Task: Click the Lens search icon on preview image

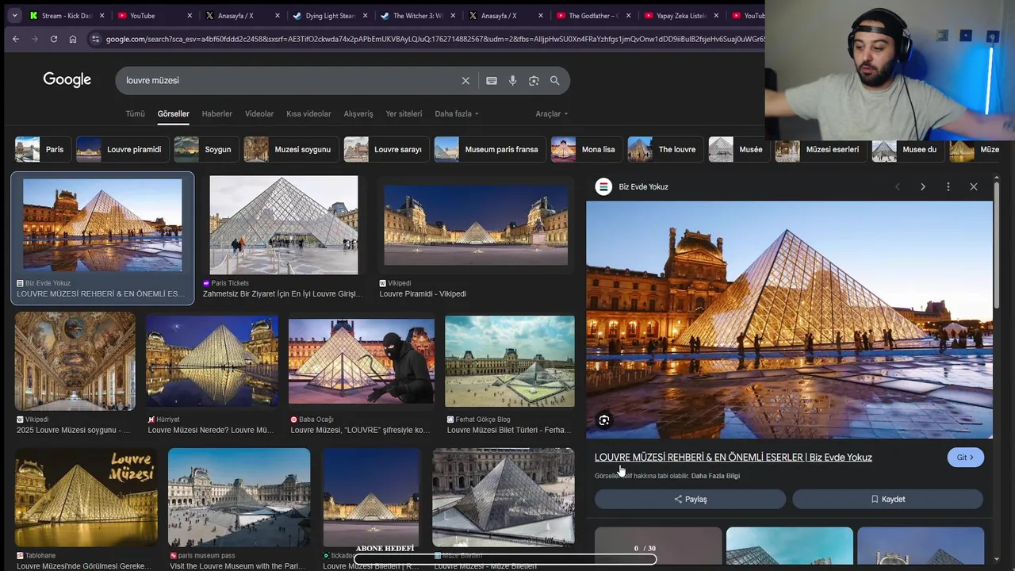Action: tap(604, 420)
